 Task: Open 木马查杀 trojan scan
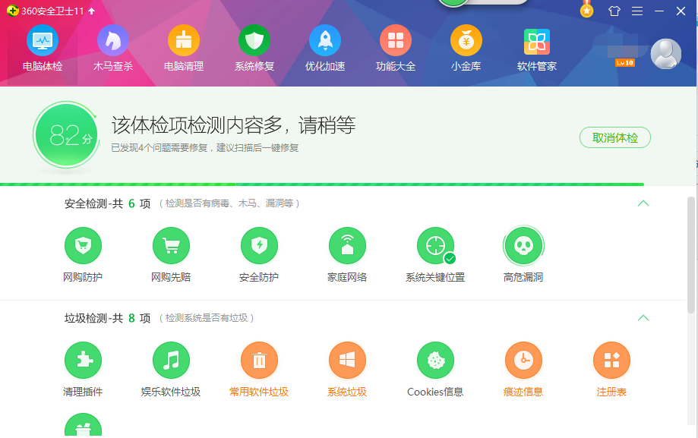[x=113, y=49]
